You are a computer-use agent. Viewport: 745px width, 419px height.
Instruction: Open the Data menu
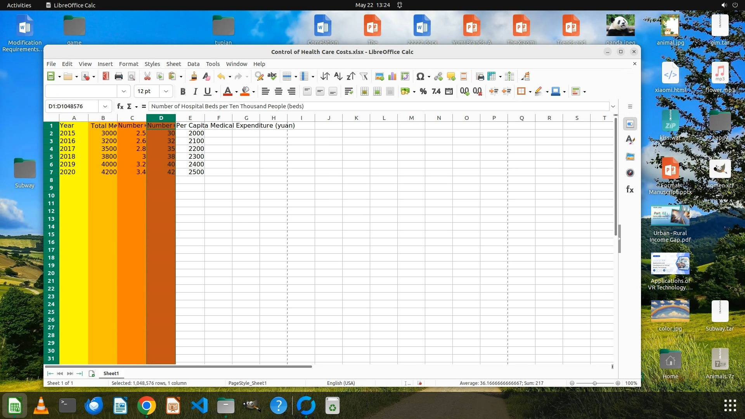pos(193,64)
